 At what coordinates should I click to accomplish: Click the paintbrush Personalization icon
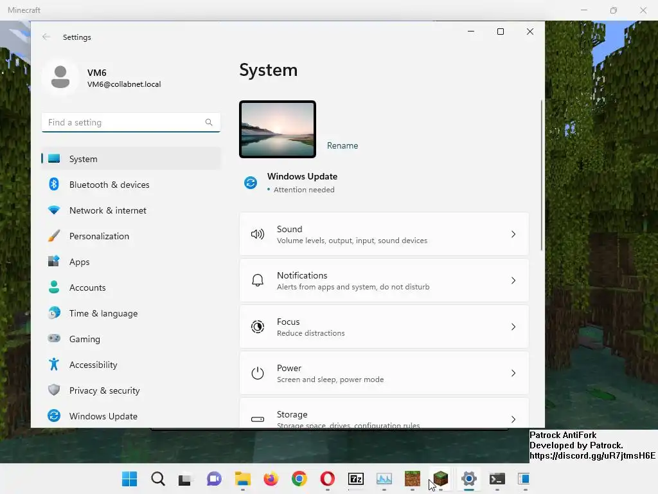click(x=54, y=235)
